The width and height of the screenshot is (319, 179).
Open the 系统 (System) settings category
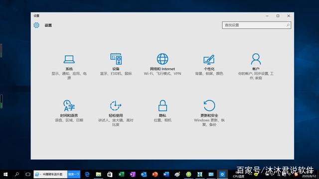point(69,67)
